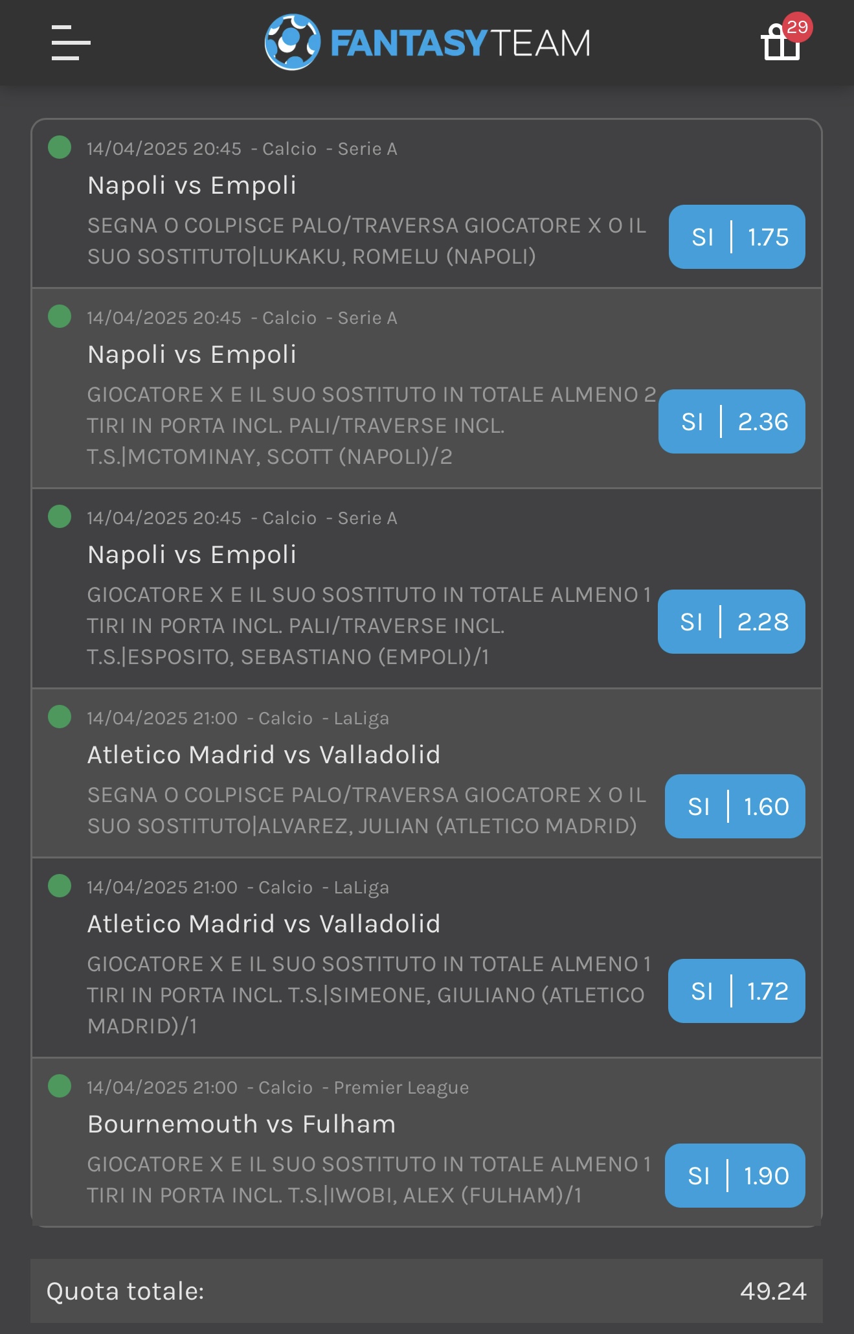
Task: Open the gift box notifications icon
Action: click(x=781, y=43)
